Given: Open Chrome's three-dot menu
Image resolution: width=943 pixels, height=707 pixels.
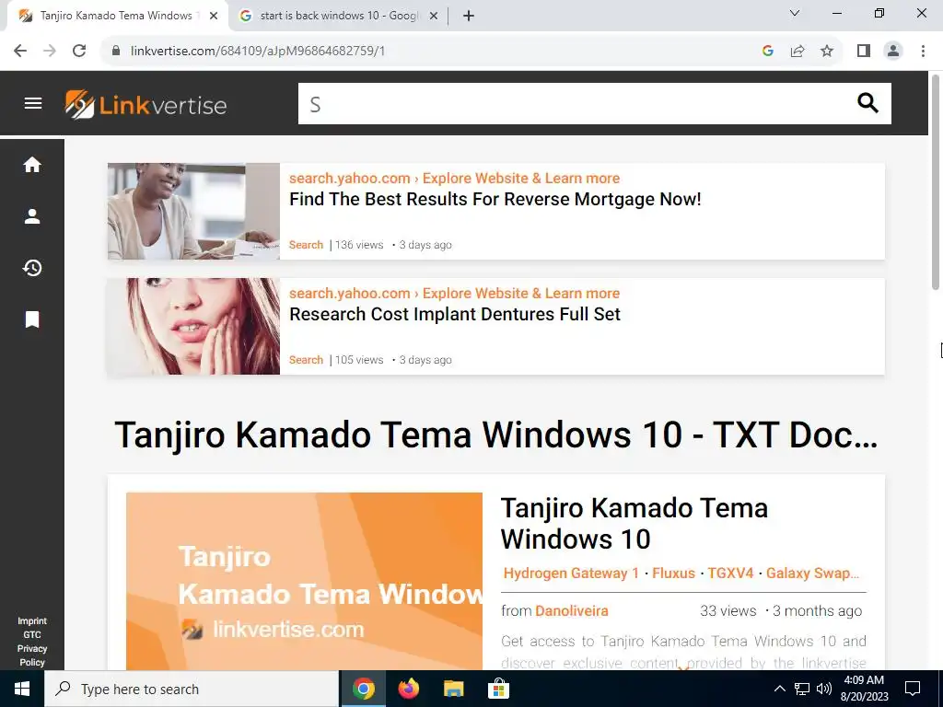Looking at the screenshot, I should pos(923,51).
